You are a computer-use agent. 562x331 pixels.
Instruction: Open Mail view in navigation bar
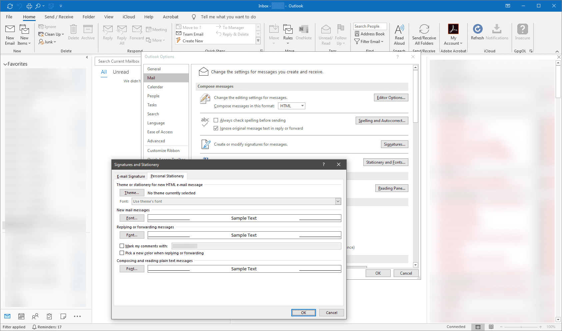pos(7,316)
